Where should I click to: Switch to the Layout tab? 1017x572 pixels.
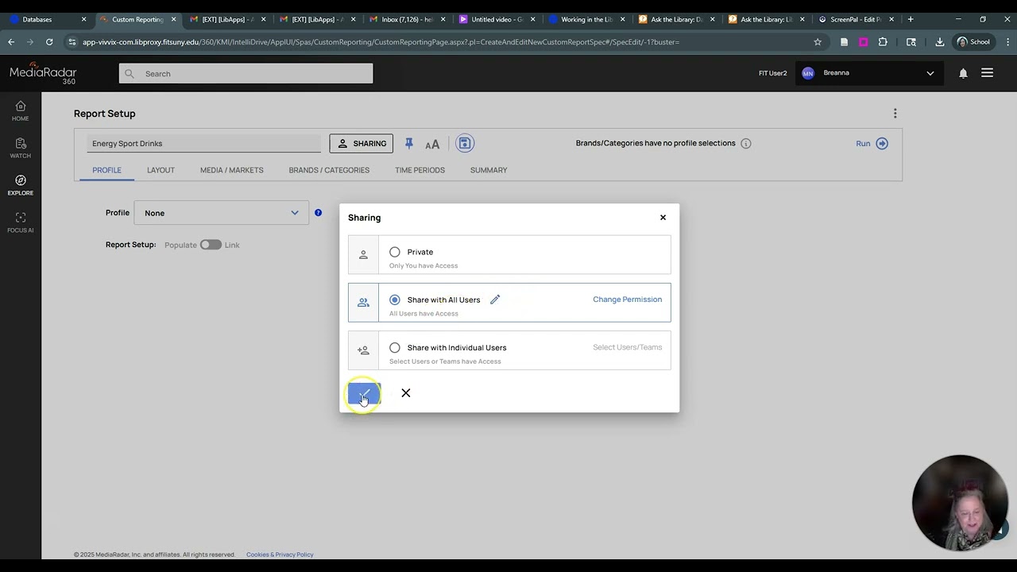(160, 170)
